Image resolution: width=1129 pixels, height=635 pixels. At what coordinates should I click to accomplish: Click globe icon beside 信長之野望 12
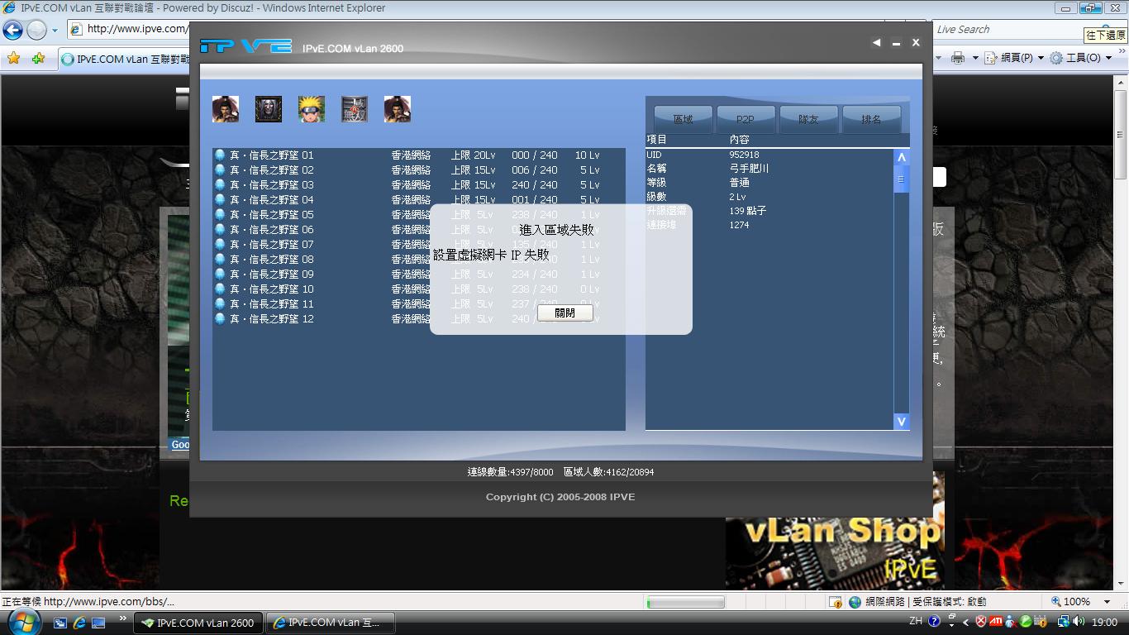coord(220,319)
